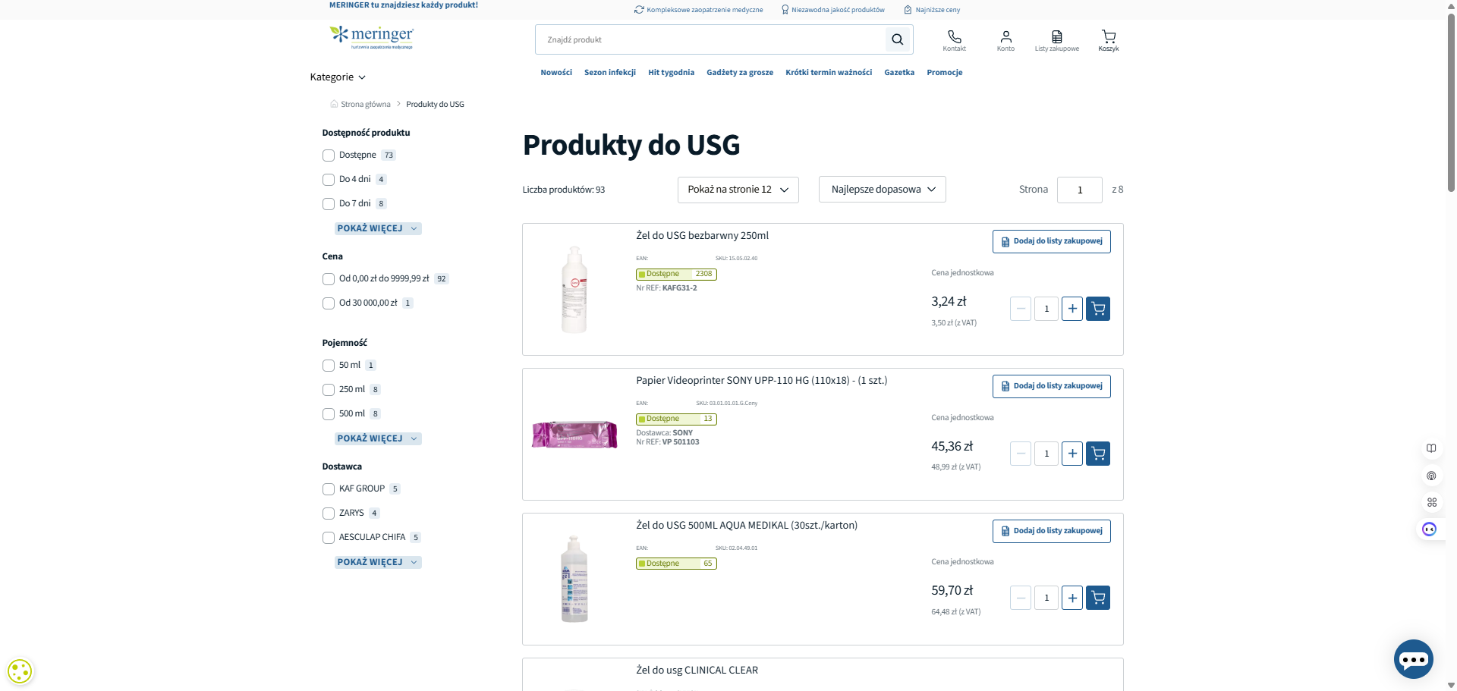Screen dimensions: 1457x691
Task: Select the KAF GROUP supplier checkbox
Action: (329, 489)
